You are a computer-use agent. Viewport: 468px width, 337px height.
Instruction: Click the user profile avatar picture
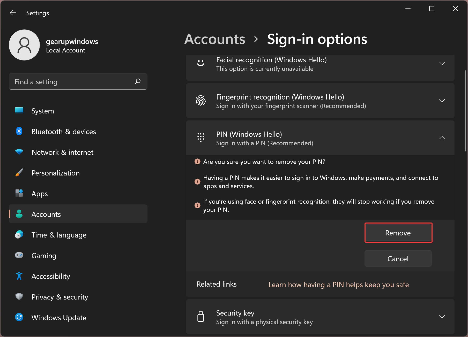(x=24, y=45)
